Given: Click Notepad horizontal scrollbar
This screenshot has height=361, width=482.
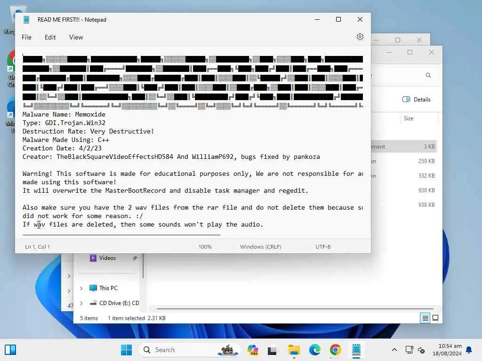Looking at the screenshot, I should (121, 235).
